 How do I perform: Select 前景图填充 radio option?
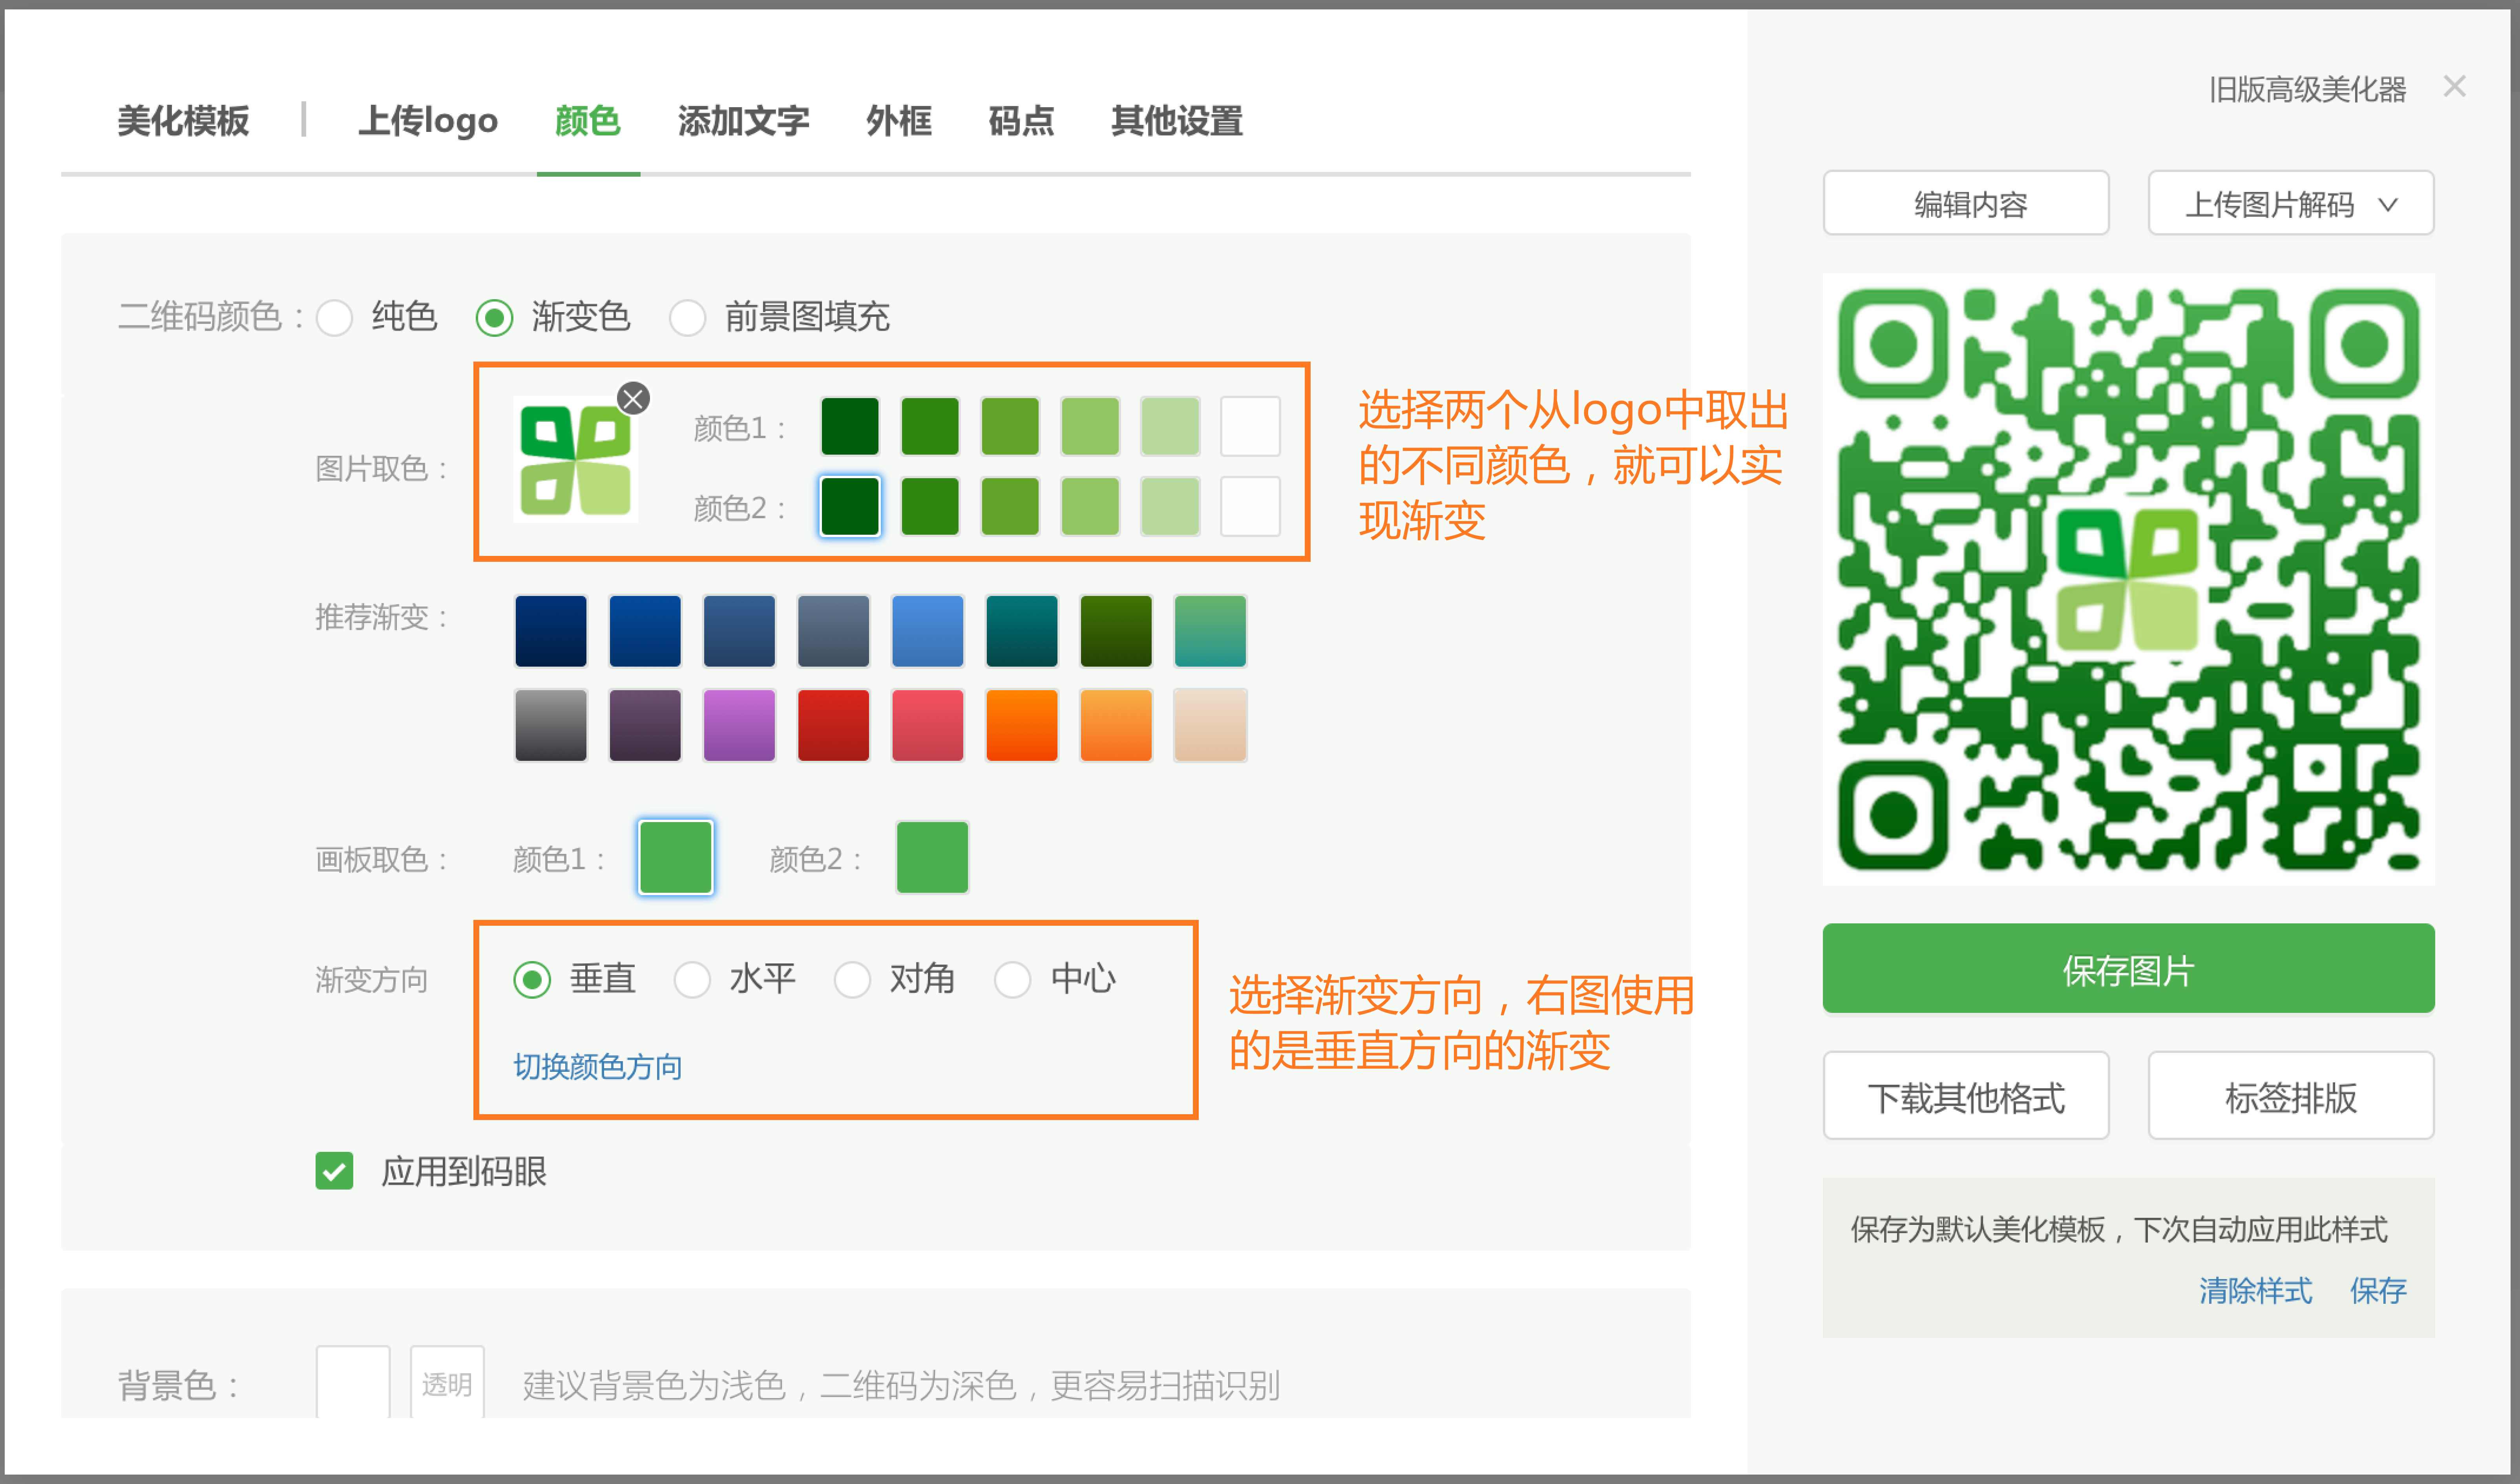(x=687, y=318)
